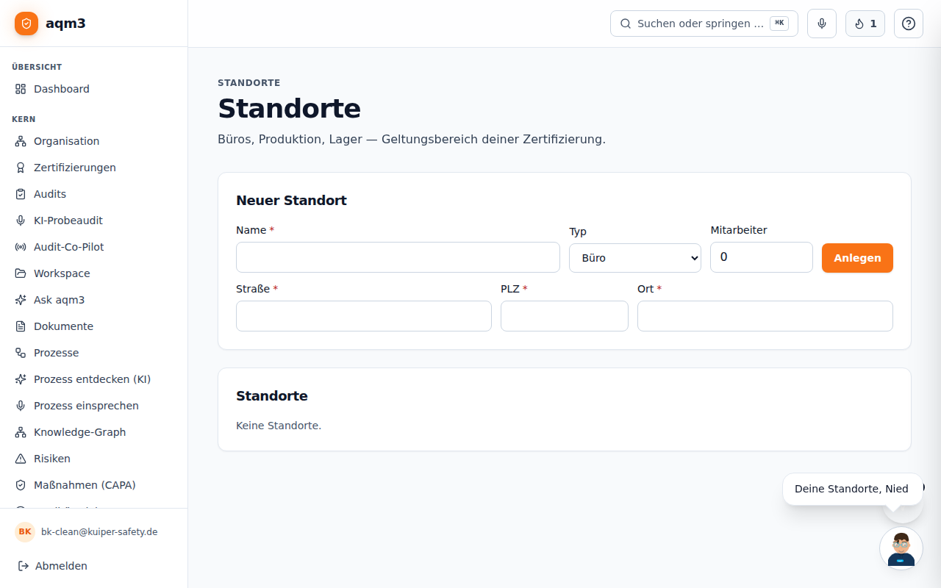This screenshot has width=941, height=588.
Task: Click the Prozess entdecken sparkle icon
Action: (x=21, y=379)
